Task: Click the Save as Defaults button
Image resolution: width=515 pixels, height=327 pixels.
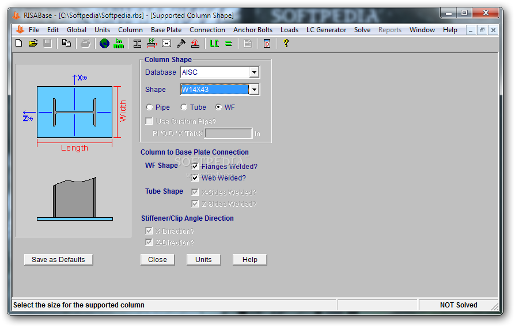Action: click(58, 260)
